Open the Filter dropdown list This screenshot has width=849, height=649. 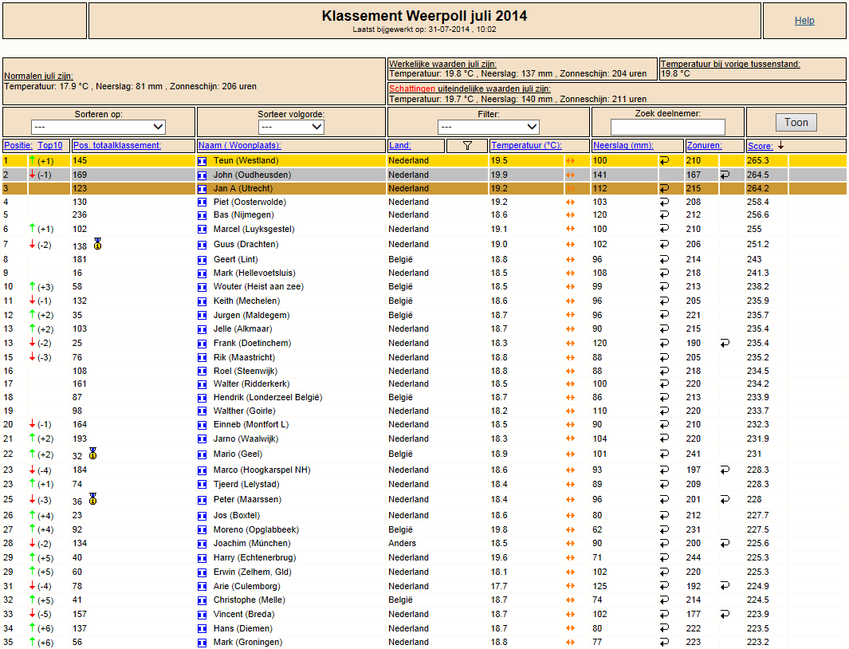pyautogui.click(x=489, y=127)
